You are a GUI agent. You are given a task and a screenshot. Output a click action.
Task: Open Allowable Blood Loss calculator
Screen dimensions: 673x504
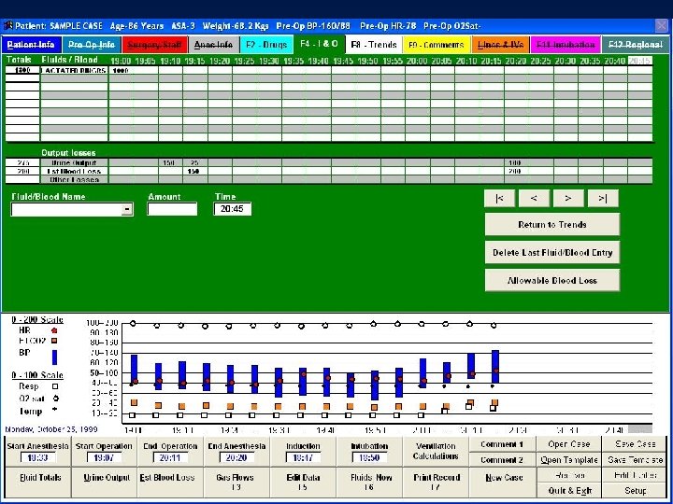[552, 281]
